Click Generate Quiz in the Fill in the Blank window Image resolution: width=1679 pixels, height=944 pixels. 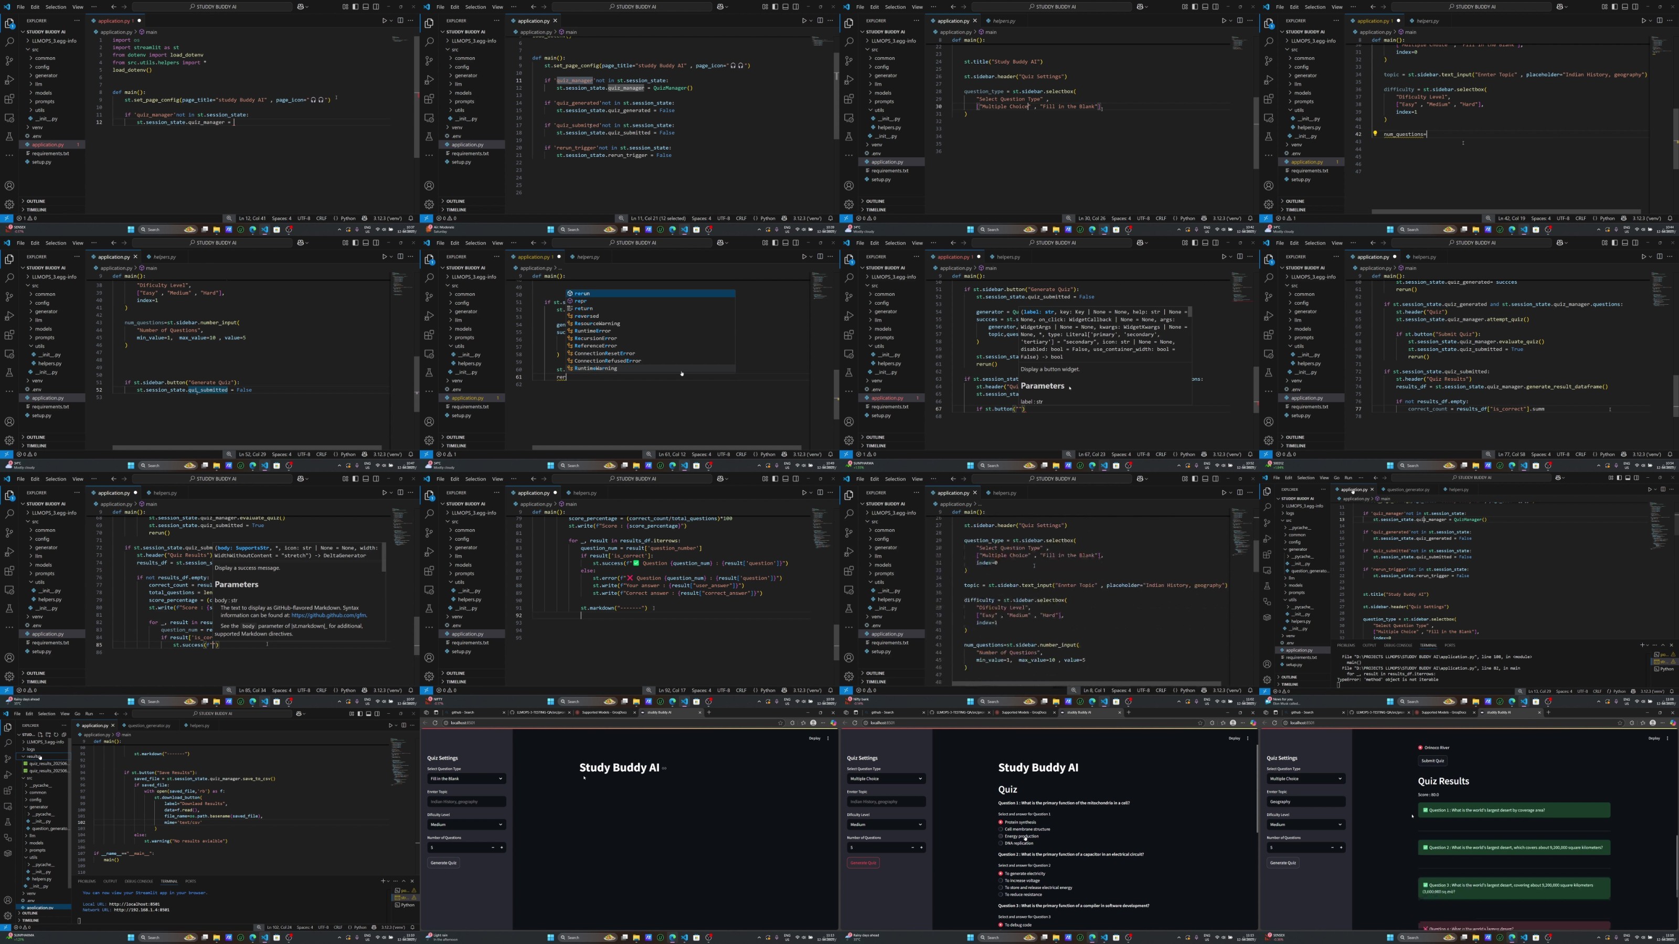444,863
